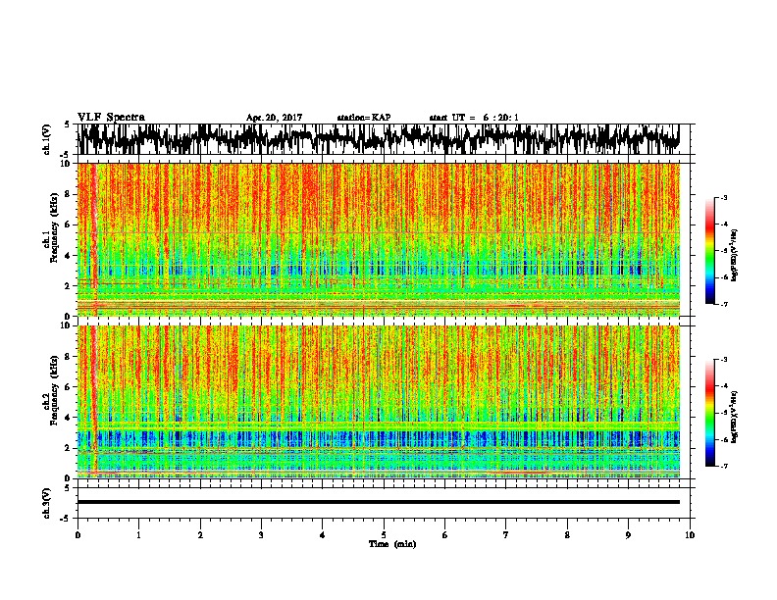Viewport: 777px width, 600px height.
Task: Click the "0" tick on the Time axis
Action: (78, 534)
